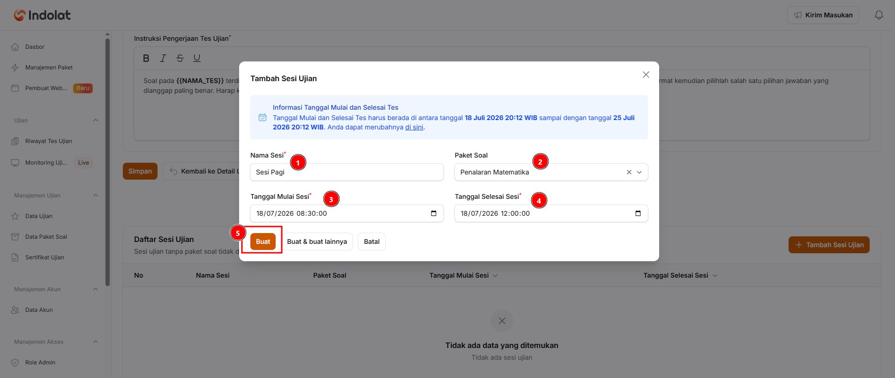Click the Dasbor home icon
Image resolution: width=895 pixels, height=378 pixels.
(15, 47)
